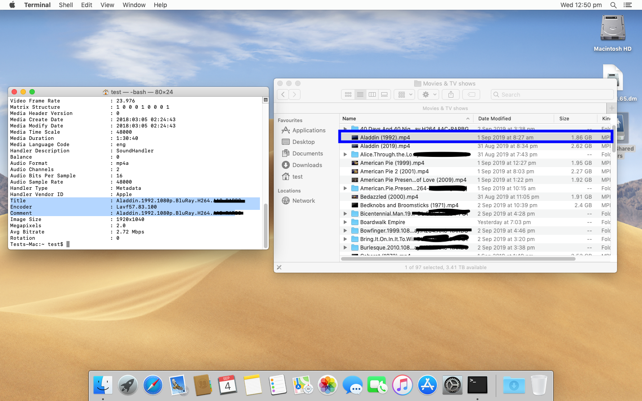Sort files by Size column header

(576, 119)
